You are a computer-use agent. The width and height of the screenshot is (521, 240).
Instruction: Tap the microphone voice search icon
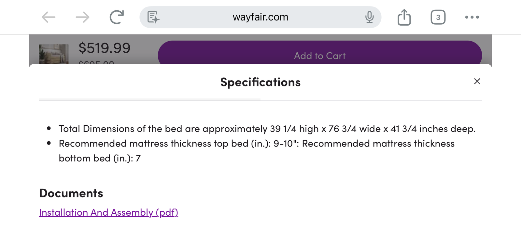(369, 17)
